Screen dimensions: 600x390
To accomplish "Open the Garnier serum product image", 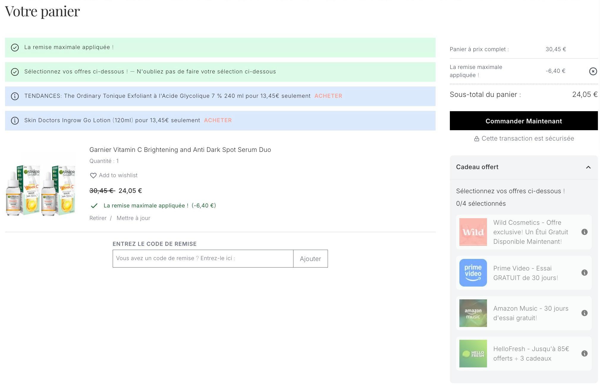I will [x=41, y=190].
